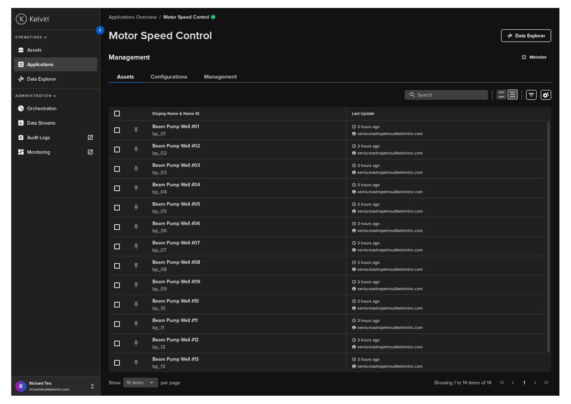
Task: Click the pin icon for Beam Pump Well #07
Action: point(136,246)
